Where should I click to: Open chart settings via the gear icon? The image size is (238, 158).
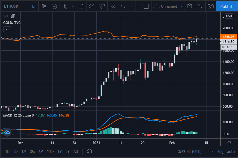(189, 6)
